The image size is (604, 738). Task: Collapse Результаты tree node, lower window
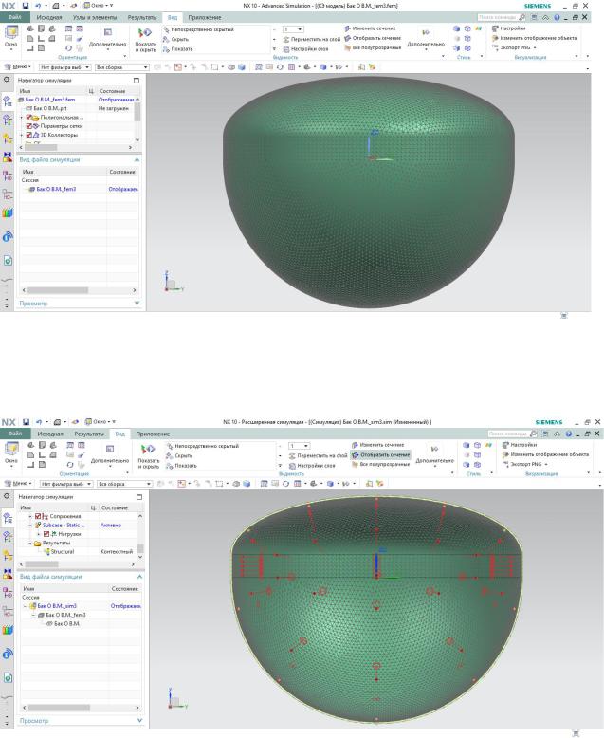coord(30,544)
